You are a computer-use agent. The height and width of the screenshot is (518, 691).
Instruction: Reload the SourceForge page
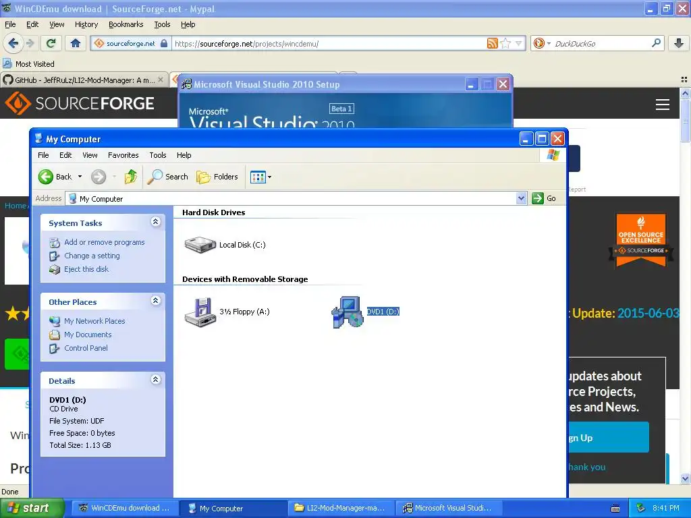(x=51, y=43)
